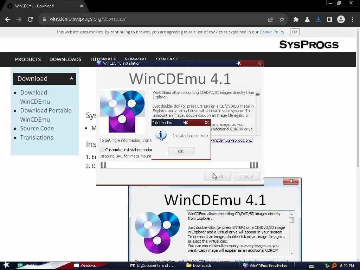Open the taskbar star start button
This screenshot has width=360, height=270.
tap(6, 265)
